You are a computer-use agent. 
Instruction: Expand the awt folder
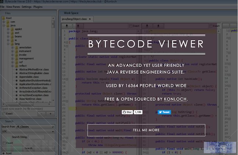point(8,33)
